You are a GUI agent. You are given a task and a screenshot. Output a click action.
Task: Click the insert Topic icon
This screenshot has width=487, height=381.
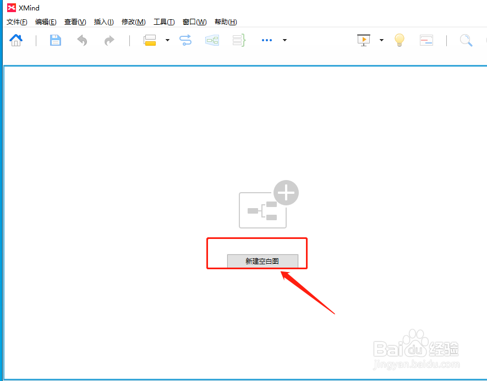(150, 40)
